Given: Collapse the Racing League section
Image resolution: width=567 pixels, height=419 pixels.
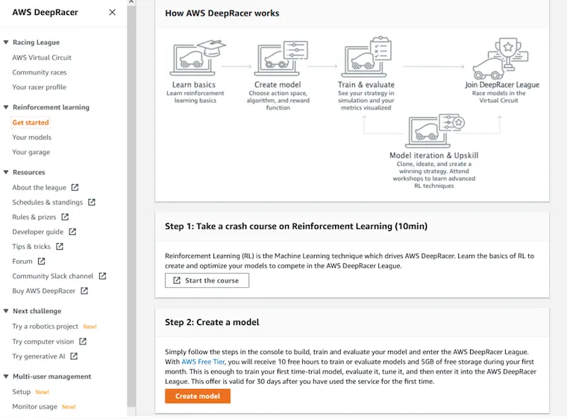Looking at the screenshot, I should coord(6,42).
